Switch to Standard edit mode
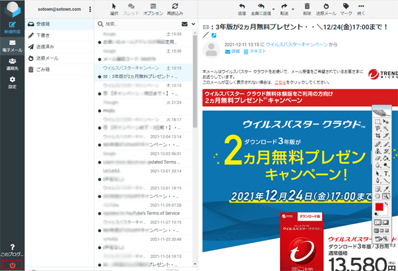Image resolution: width=398 pixels, height=271 pixels. point(377,223)
